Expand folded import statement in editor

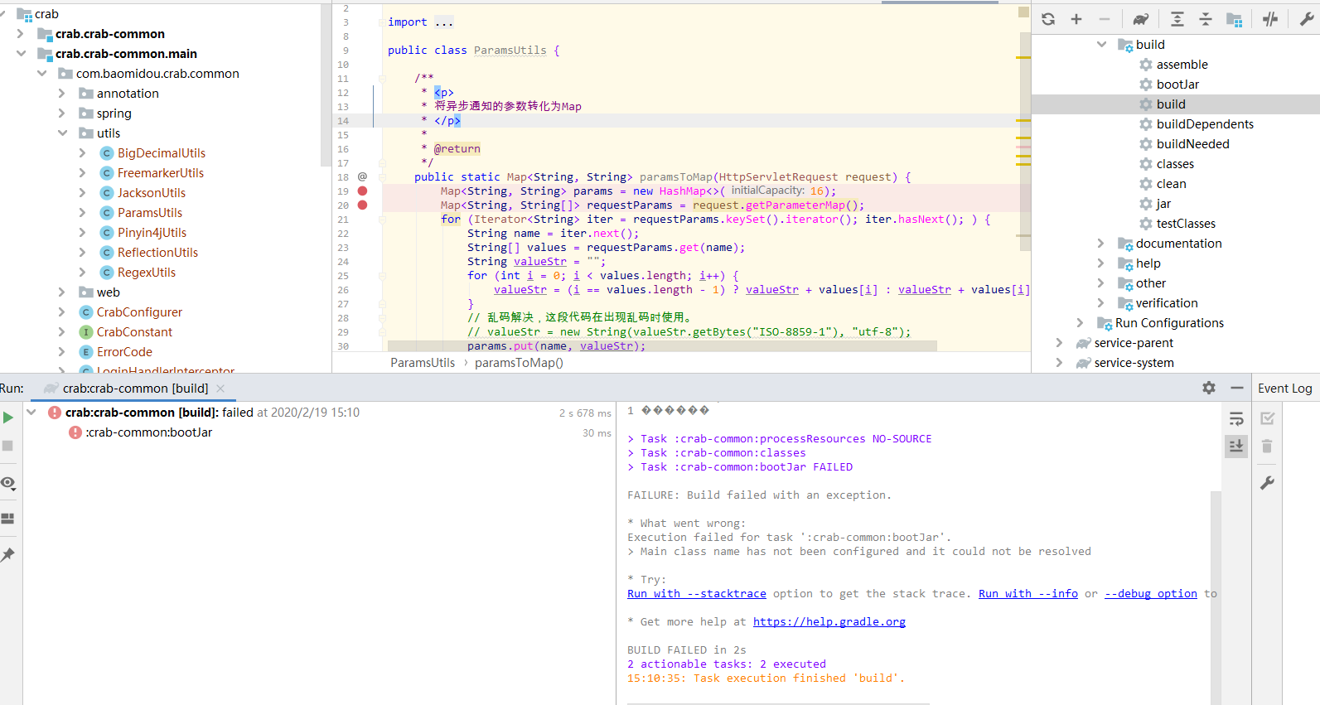[x=443, y=22]
